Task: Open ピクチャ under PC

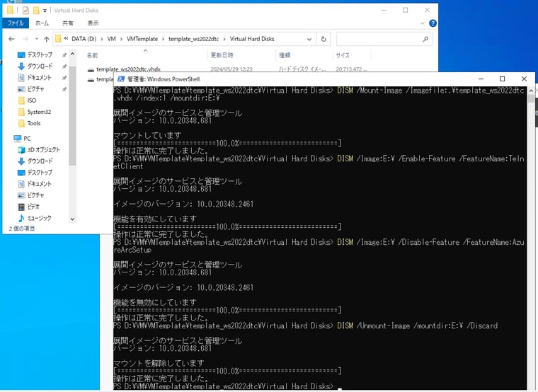Action: pos(35,195)
